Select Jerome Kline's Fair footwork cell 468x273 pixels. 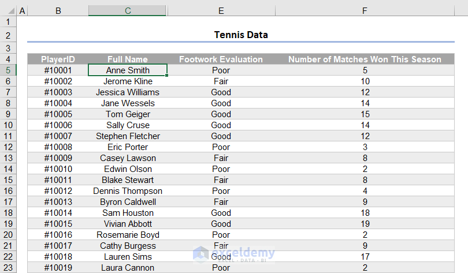pyautogui.click(x=221, y=81)
